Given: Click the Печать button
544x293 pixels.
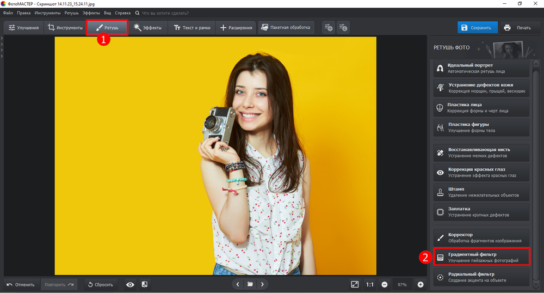Looking at the screenshot, I should [x=516, y=28].
